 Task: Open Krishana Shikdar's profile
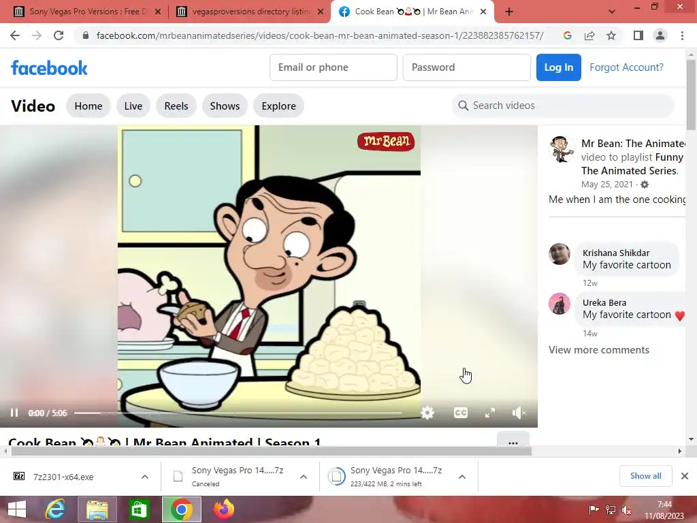coord(615,253)
